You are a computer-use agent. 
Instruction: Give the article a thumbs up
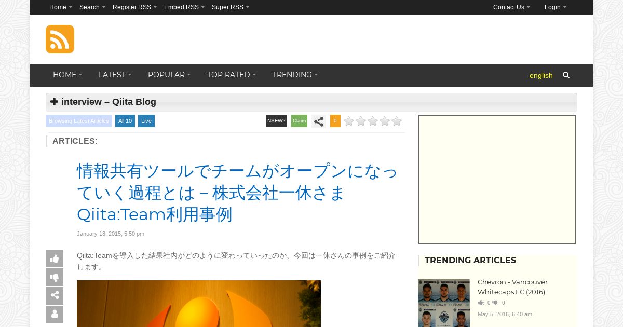(x=55, y=258)
